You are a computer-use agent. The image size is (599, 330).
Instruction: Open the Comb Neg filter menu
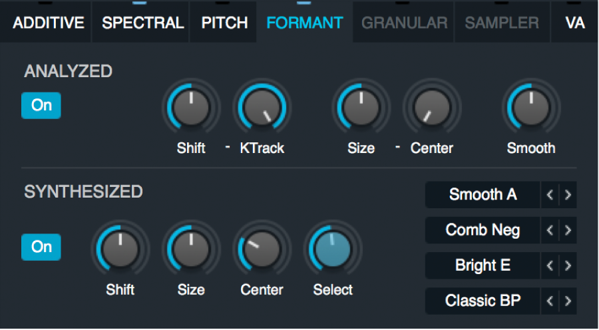[x=483, y=230]
